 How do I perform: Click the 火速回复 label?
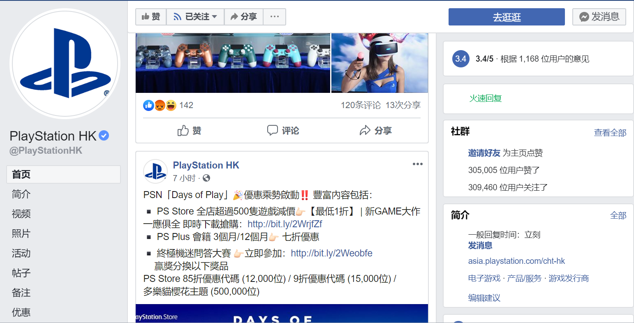click(486, 98)
